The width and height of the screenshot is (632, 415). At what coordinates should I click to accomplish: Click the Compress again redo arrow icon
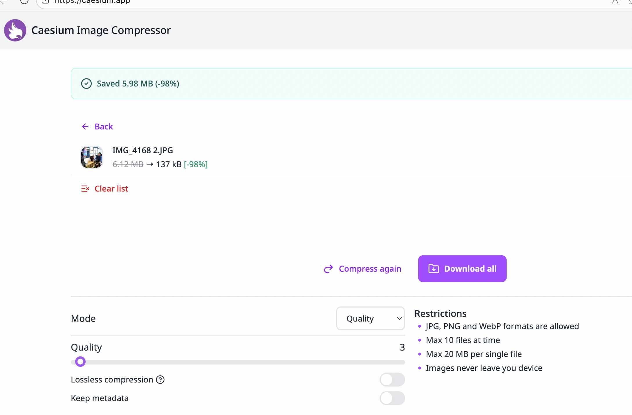tap(328, 269)
